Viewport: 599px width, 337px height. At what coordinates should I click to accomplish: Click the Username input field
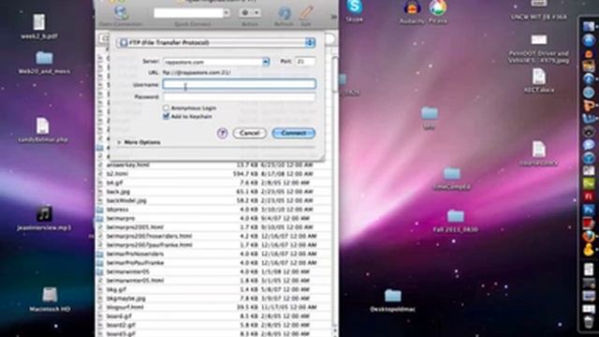pos(240,84)
